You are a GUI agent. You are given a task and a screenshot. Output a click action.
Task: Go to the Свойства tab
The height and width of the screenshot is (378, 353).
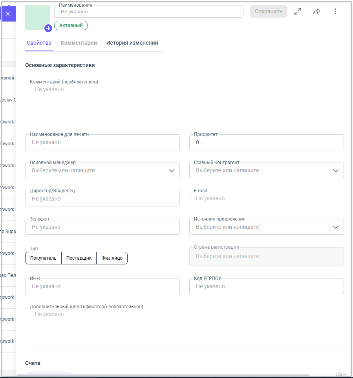[39, 43]
